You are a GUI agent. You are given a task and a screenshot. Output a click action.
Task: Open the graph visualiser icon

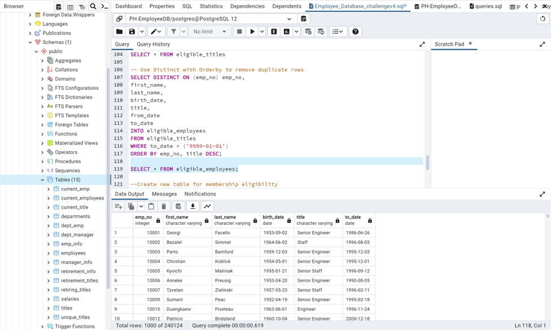[207, 206]
